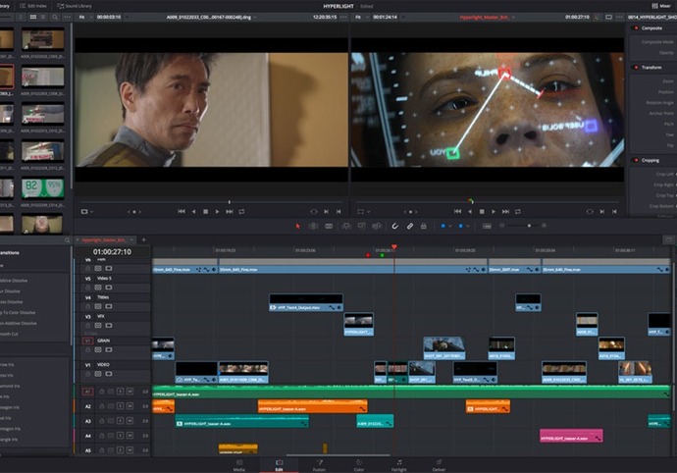The width and height of the screenshot is (677, 473).
Task: Stop playback in the timeline viewer
Action: (482, 212)
